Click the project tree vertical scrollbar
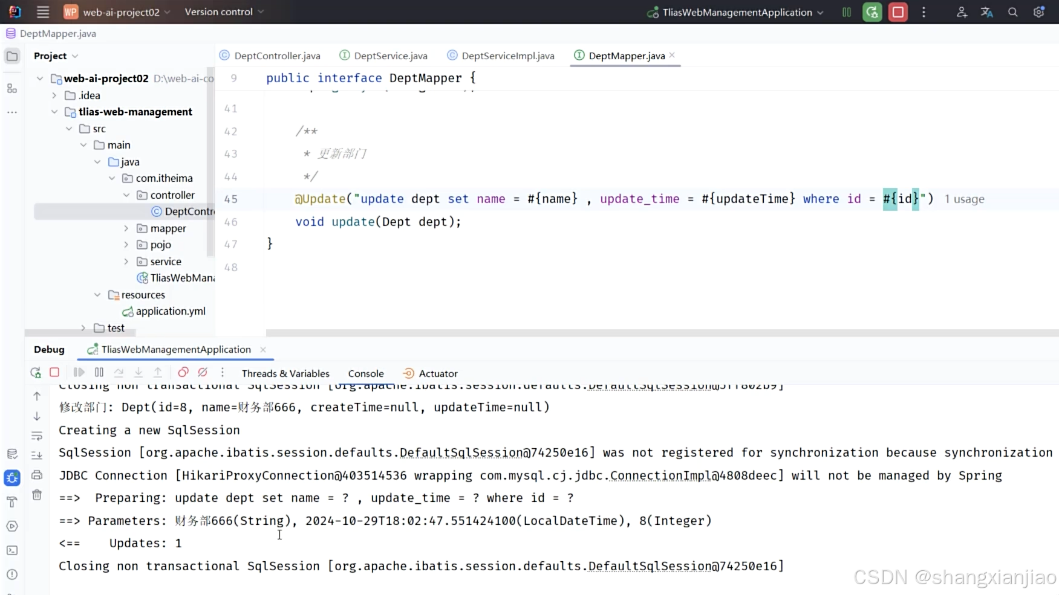The height and width of the screenshot is (595, 1059). pos(210,163)
